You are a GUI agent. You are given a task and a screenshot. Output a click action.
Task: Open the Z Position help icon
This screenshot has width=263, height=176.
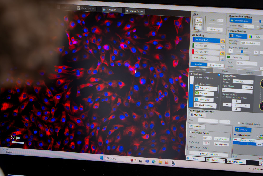[x=219, y=75]
